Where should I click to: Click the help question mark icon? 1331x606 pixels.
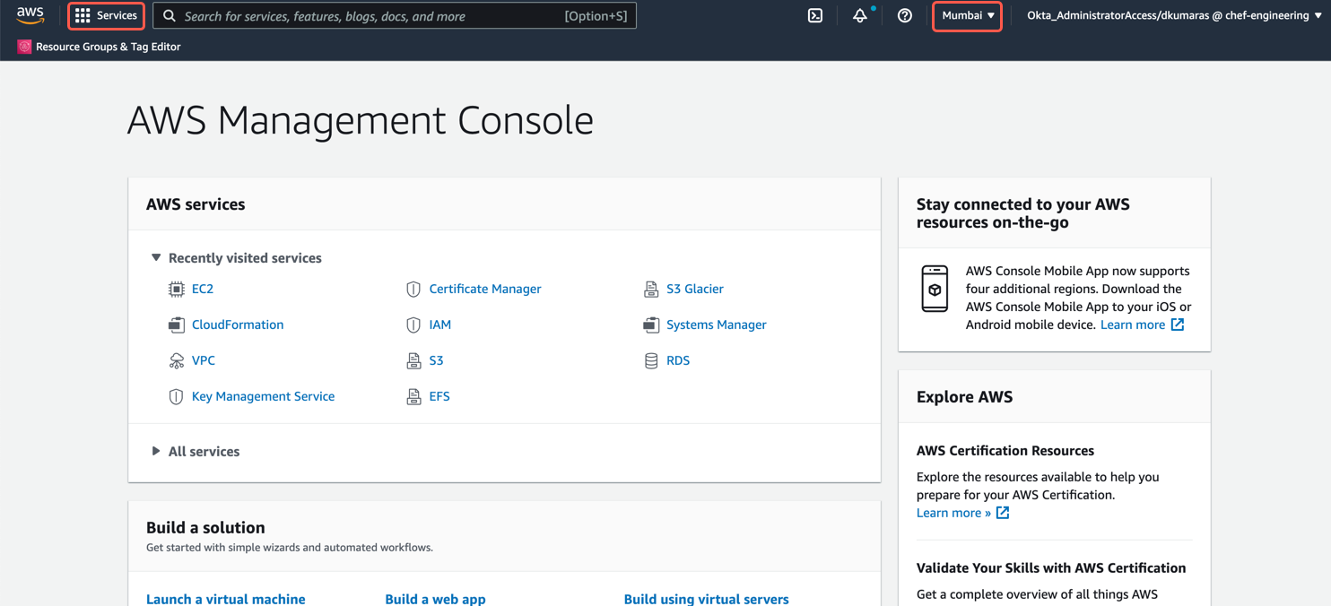click(x=904, y=15)
